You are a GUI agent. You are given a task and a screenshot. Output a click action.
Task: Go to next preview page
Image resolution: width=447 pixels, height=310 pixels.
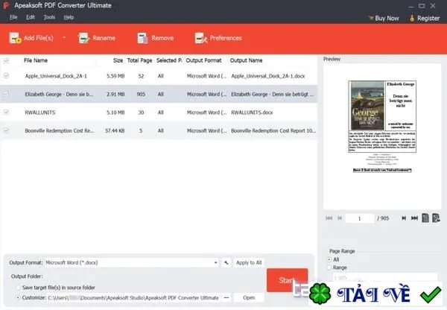(404, 218)
